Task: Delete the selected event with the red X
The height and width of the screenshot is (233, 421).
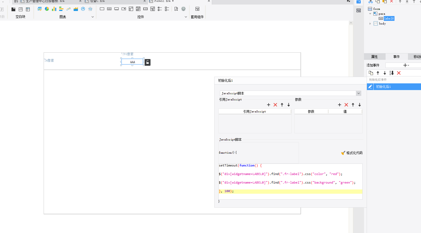Action: click(x=399, y=73)
